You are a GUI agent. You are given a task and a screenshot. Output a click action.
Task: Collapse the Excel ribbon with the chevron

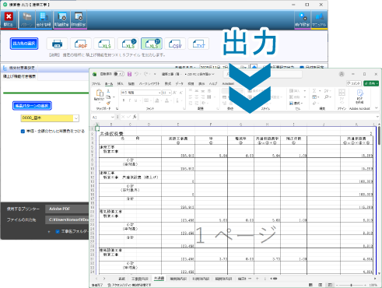click(x=377, y=108)
